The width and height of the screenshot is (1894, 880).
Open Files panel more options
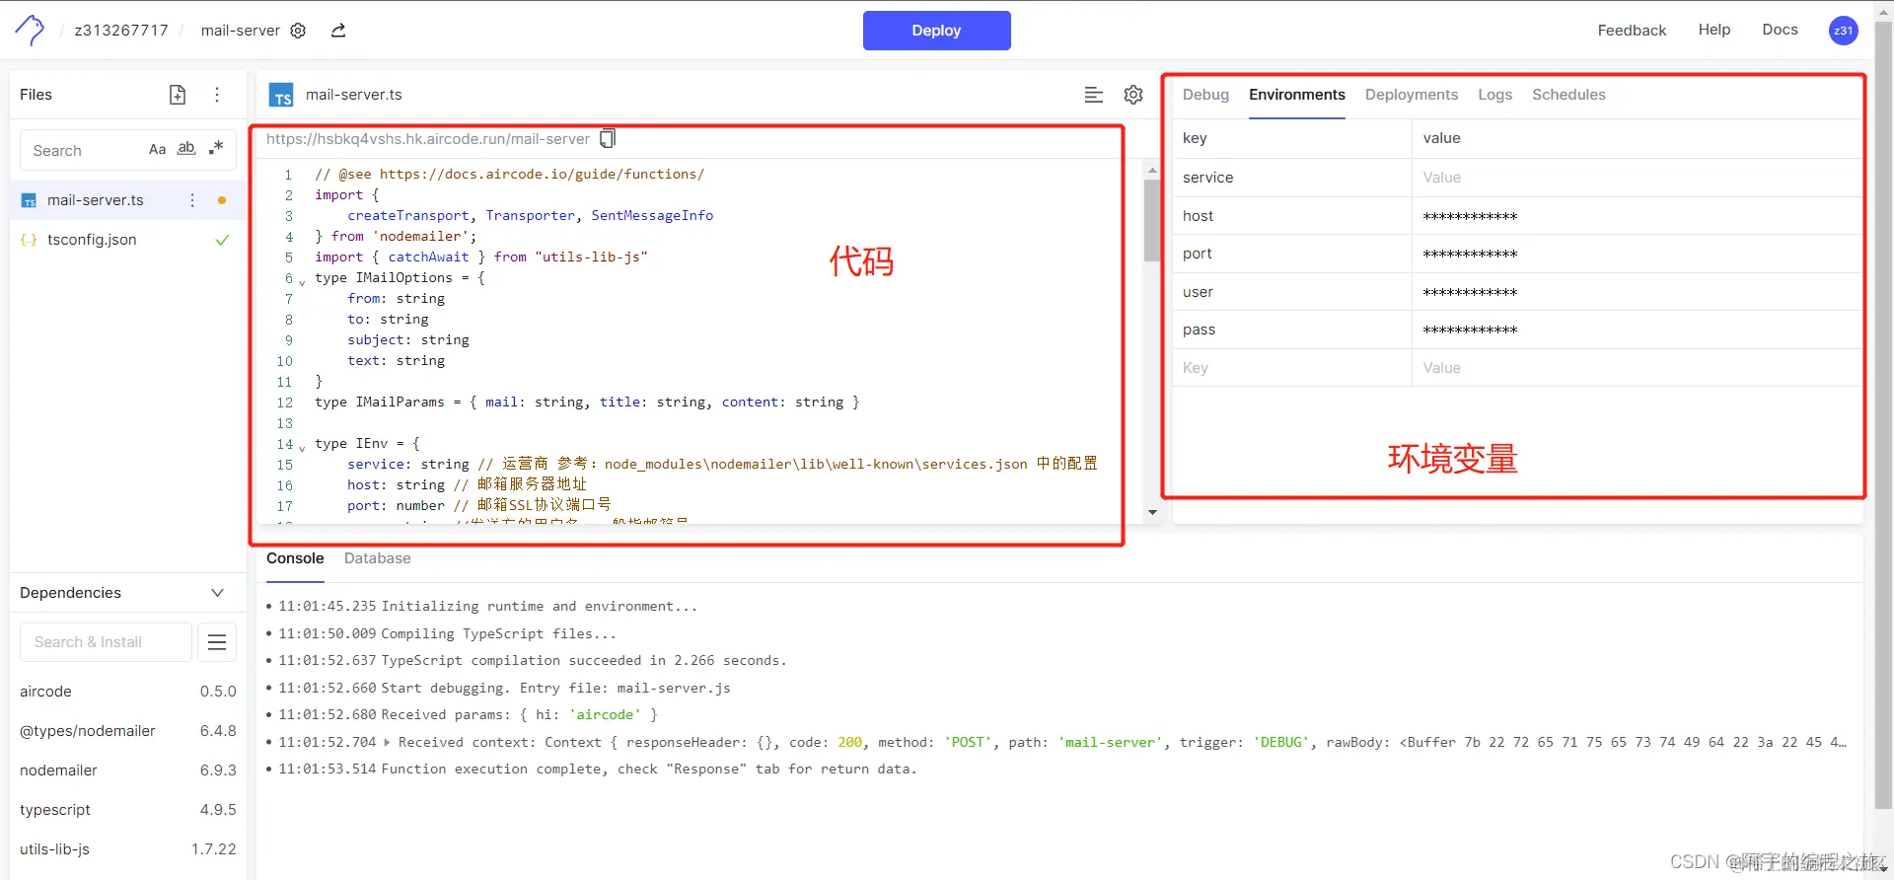217,95
